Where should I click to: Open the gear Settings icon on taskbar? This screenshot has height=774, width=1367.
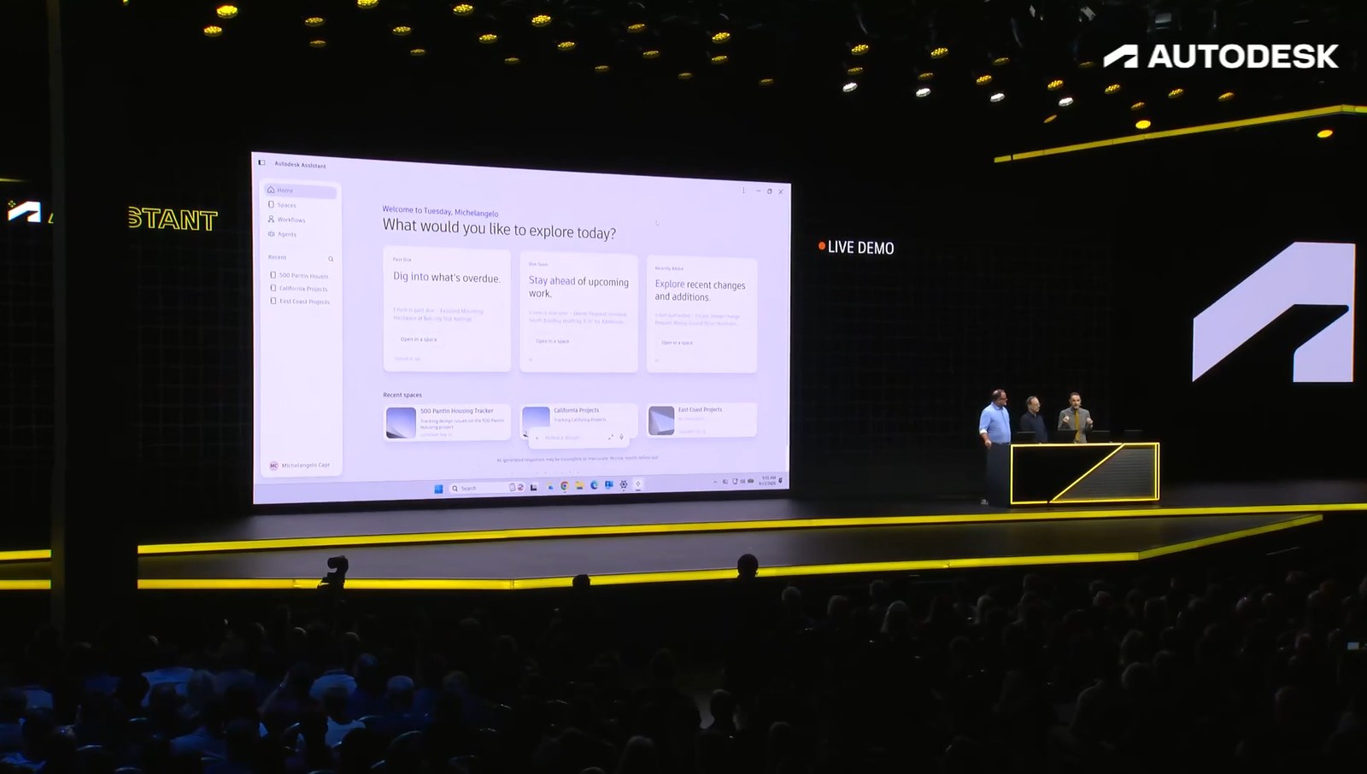(x=624, y=484)
